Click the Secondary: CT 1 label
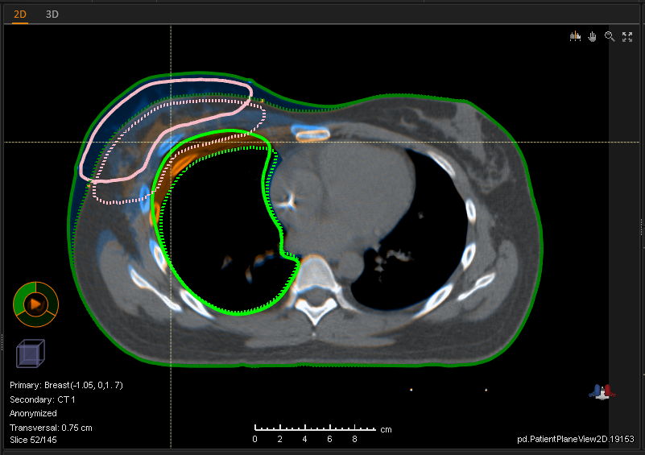Viewport: 645px width, 455px height. coord(42,399)
